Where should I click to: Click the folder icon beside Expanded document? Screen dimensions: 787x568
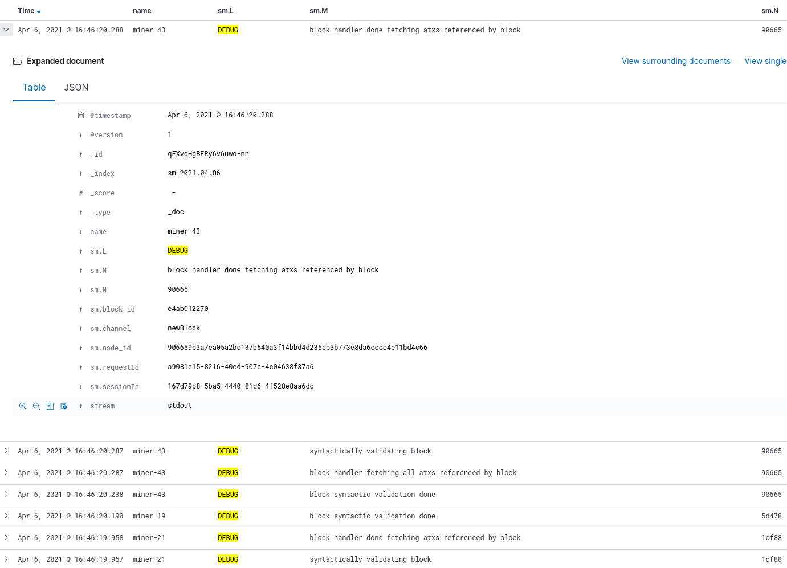[x=18, y=61]
